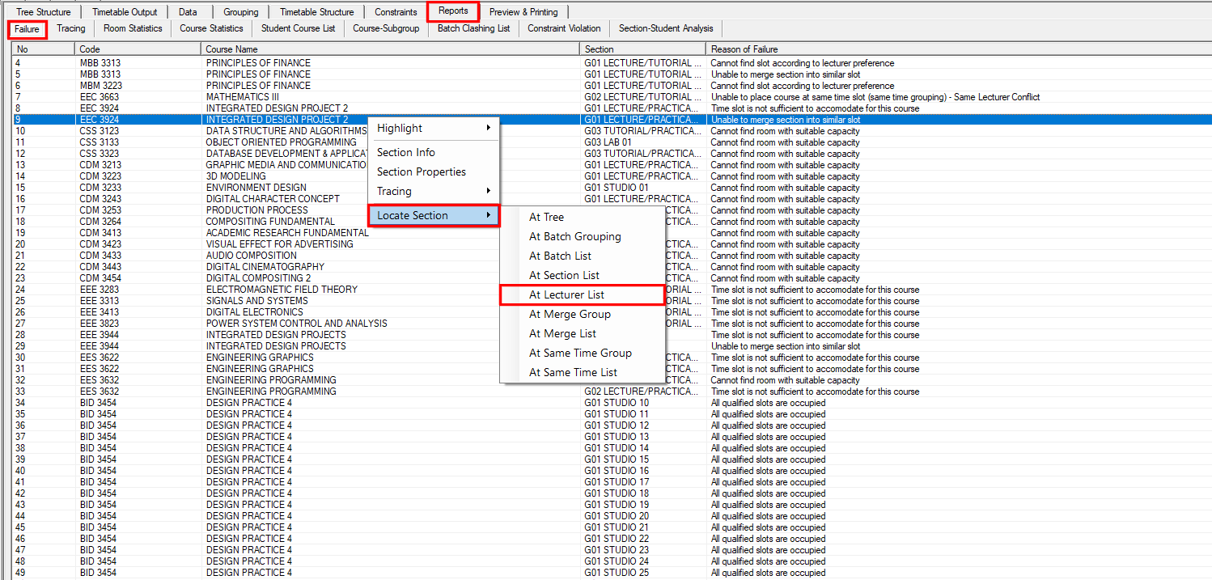Select G01 STUDIO 20 section cell

617,516
